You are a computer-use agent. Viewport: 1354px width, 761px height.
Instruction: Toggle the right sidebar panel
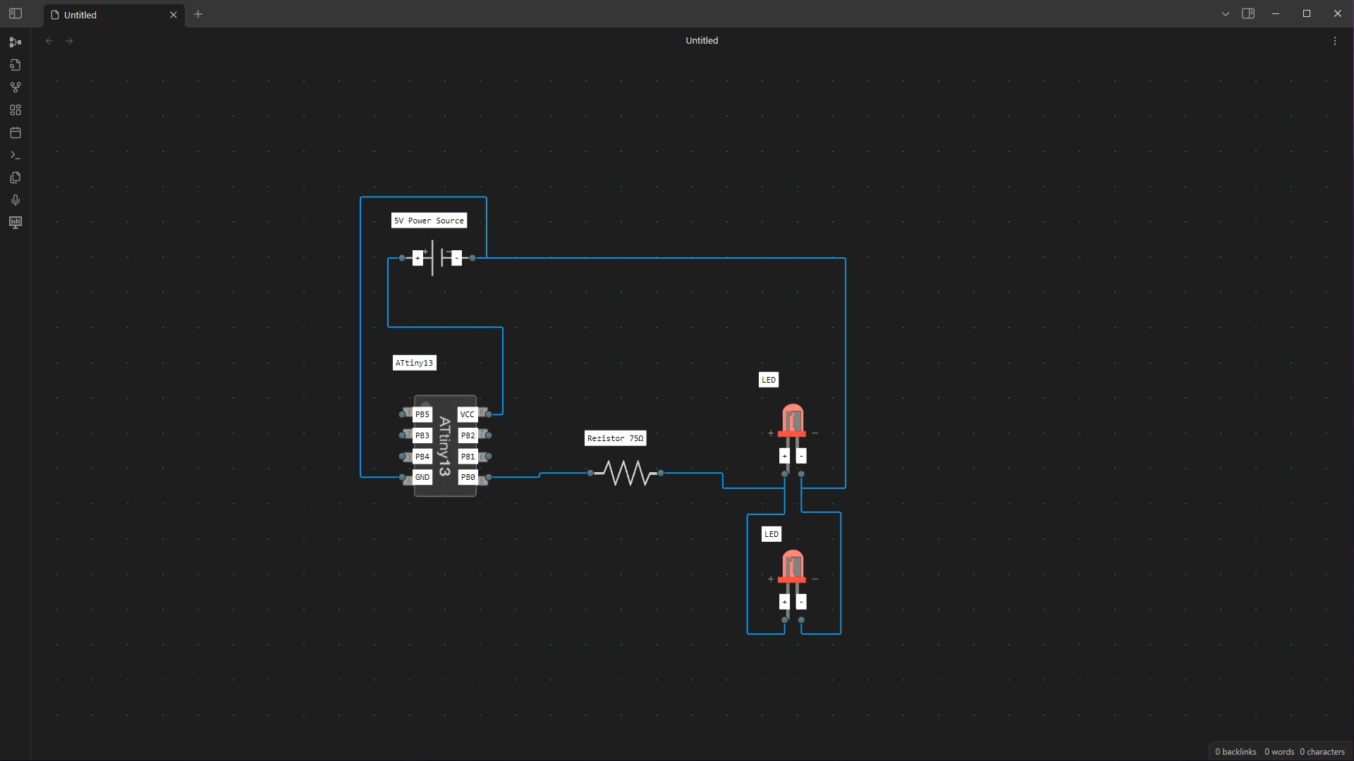pyautogui.click(x=1248, y=13)
